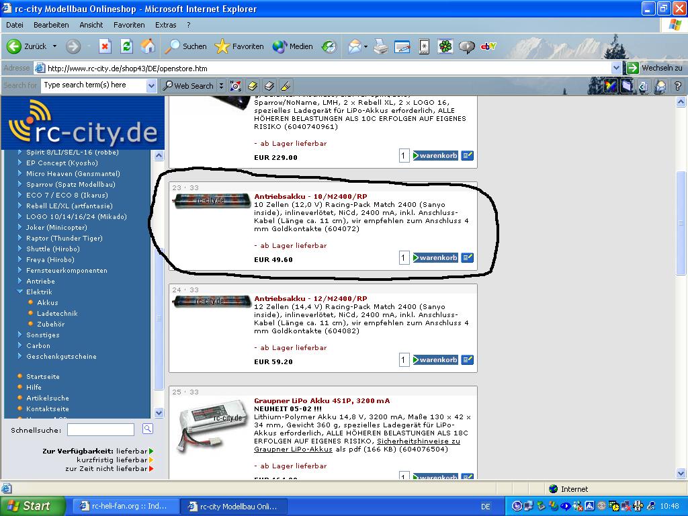Viewport: 688px width, 516px height.
Task: Open the Windows Start button
Action: pyautogui.click(x=33, y=506)
